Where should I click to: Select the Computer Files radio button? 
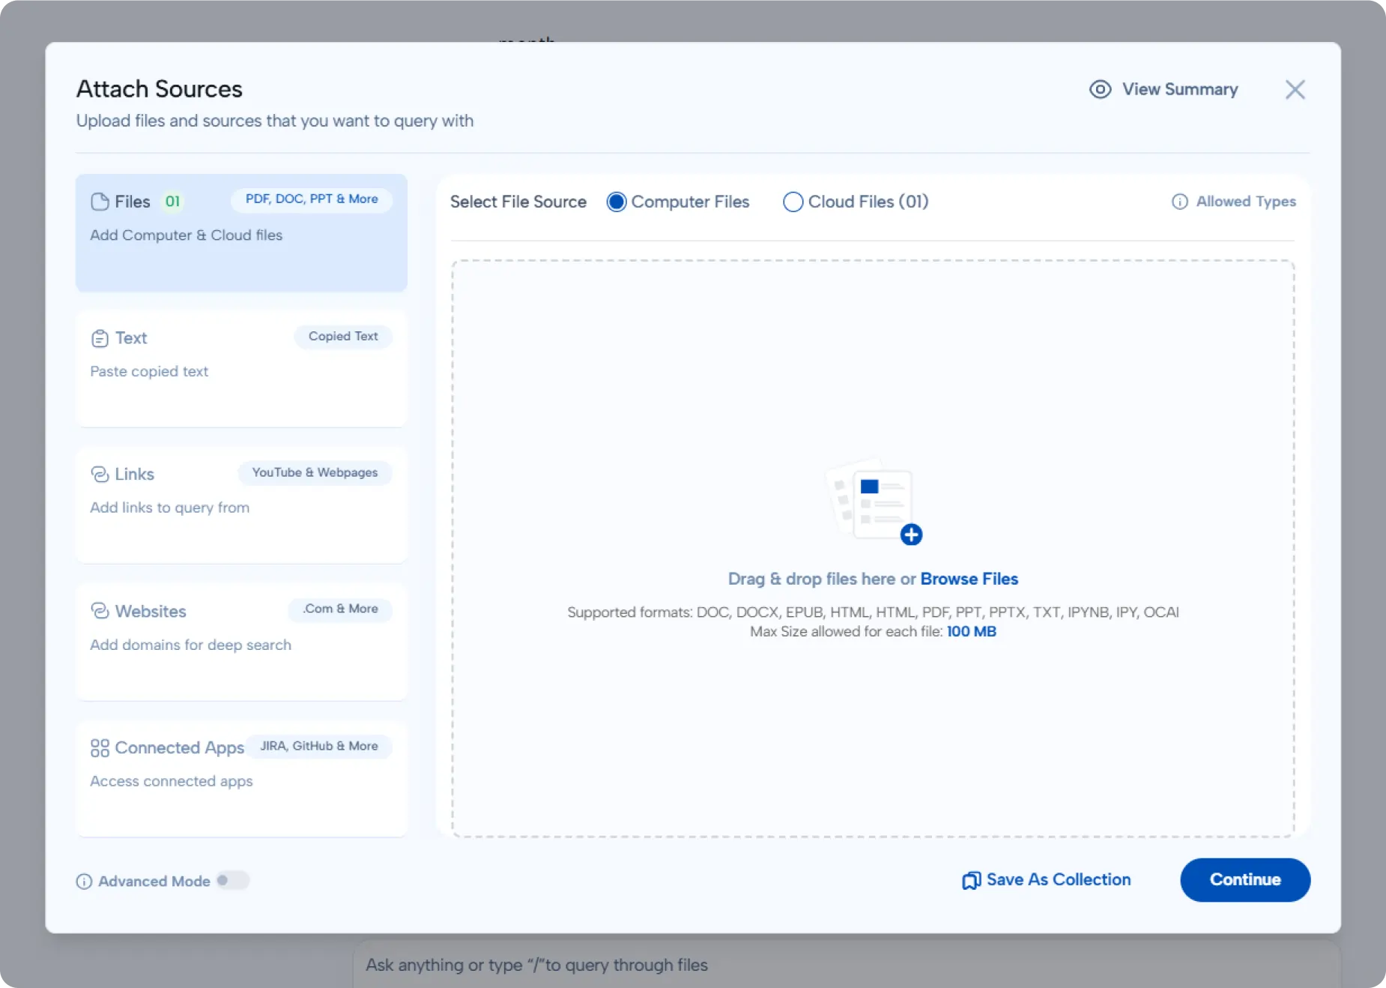click(x=617, y=202)
